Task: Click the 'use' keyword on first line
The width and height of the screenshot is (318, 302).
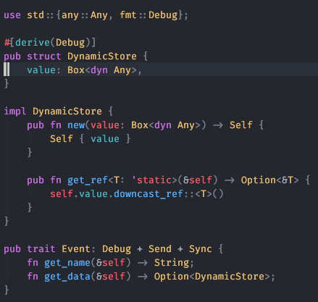Action: 12,15
